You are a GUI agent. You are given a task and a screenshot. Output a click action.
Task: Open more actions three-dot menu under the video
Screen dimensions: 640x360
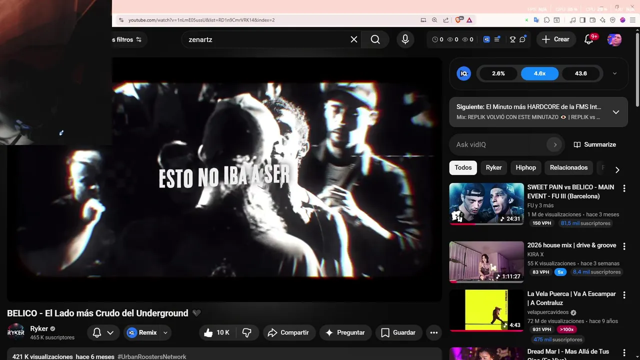(433, 332)
